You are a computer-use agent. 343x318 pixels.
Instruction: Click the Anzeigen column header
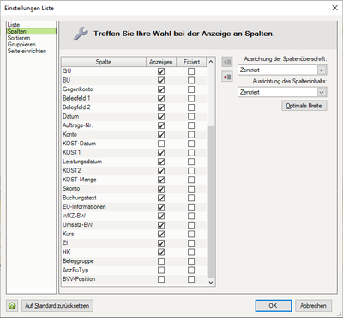pyautogui.click(x=161, y=62)
